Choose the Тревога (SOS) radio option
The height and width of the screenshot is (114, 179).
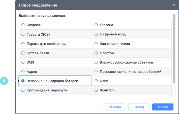[23, 34]
